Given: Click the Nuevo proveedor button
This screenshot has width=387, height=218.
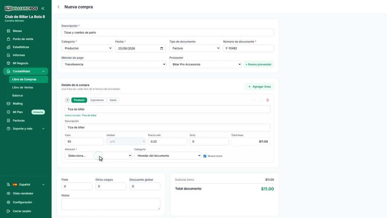Looking at the screenshot, I should pos(259,64).
